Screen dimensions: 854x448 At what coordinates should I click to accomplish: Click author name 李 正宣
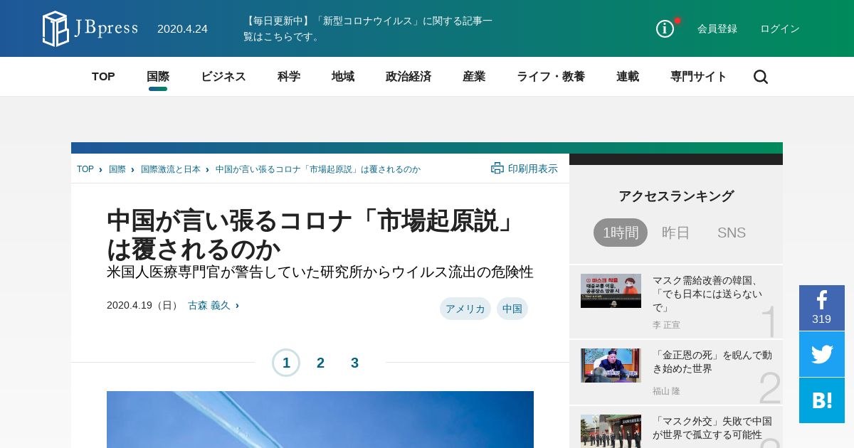[666, 325]
